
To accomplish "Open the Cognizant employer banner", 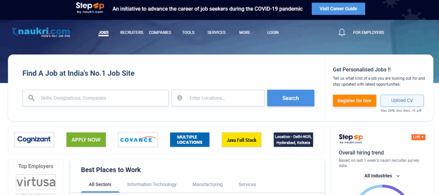I will coord(34,140).
